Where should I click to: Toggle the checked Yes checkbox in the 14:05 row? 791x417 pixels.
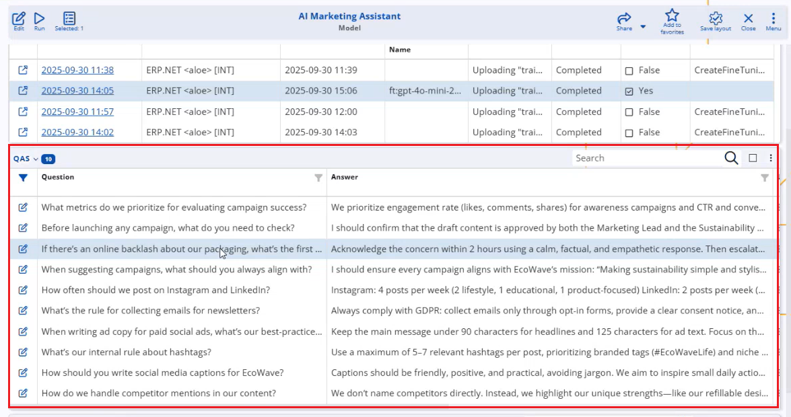click(629, 91)
